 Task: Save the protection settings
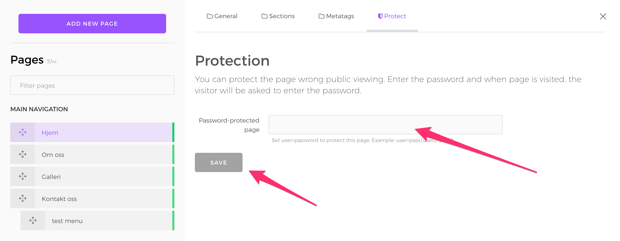[219, 163]
